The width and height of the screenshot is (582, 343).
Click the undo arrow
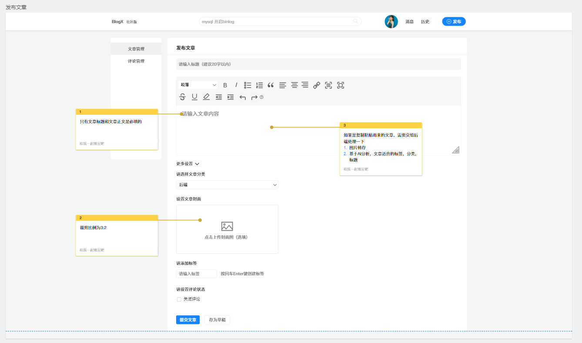pyautogui.click(x=243, y=97)
